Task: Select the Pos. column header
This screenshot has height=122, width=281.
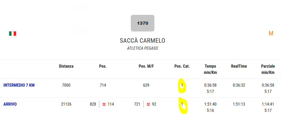Action: click(x=103, y=66)
